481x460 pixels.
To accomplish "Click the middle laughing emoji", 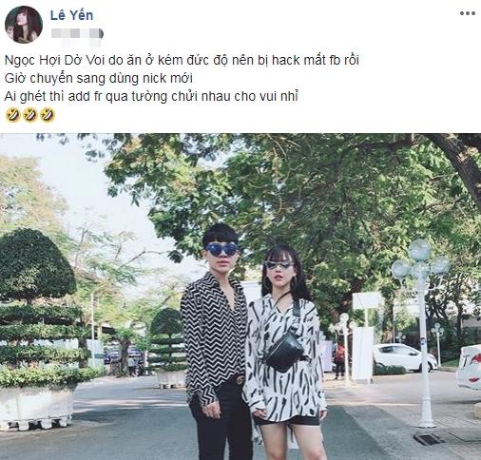I will [30, 115].
